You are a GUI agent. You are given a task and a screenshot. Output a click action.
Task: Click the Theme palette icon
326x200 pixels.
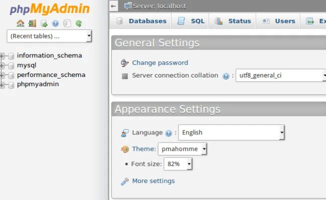[x=125, y=149]
